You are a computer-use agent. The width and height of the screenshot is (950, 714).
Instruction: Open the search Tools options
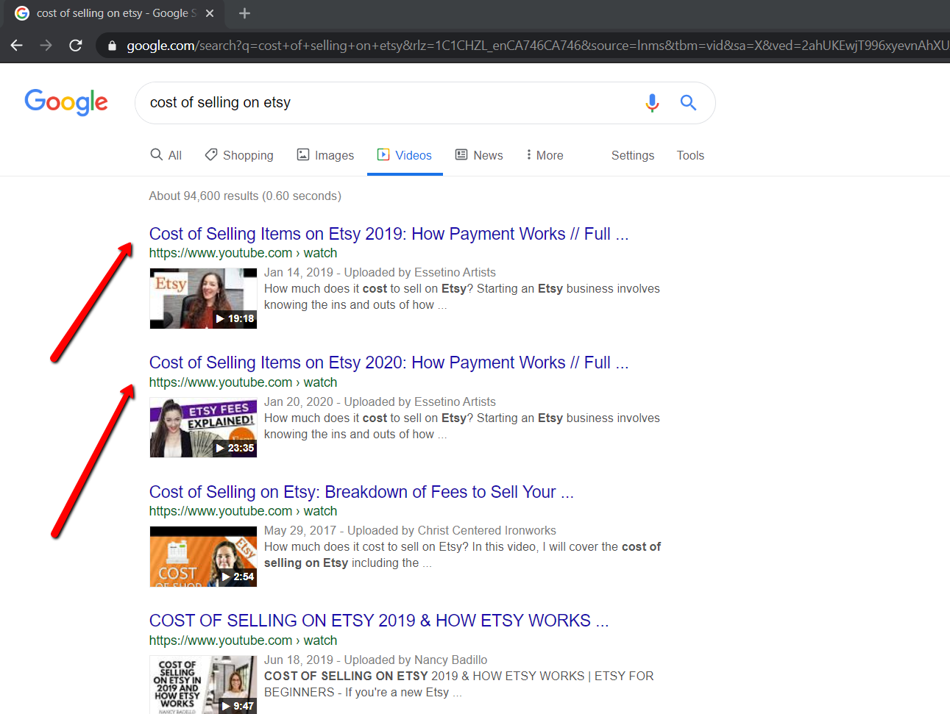690,155
